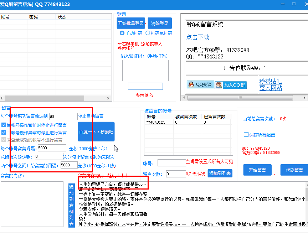Click the right arrow of account list scrollbar
The height and width of the screenshot is (233, 308).
(x=108, y=98)
